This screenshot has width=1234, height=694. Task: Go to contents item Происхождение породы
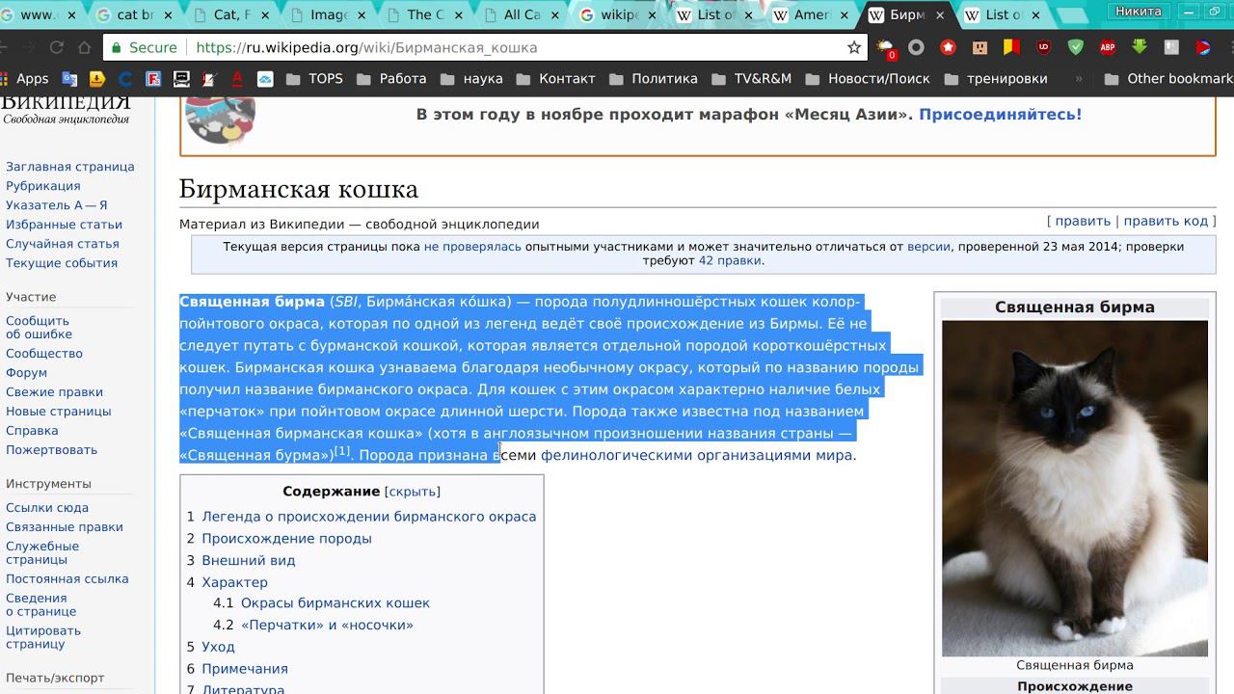coord(286,539)
